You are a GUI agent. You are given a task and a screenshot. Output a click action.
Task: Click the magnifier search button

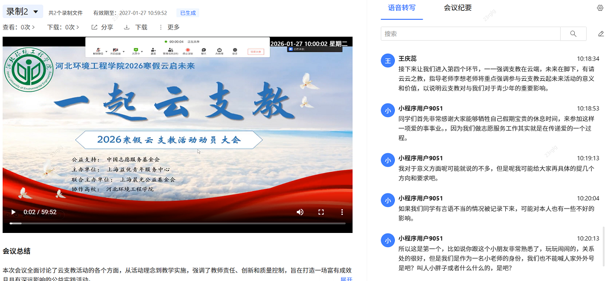point(573,34)
